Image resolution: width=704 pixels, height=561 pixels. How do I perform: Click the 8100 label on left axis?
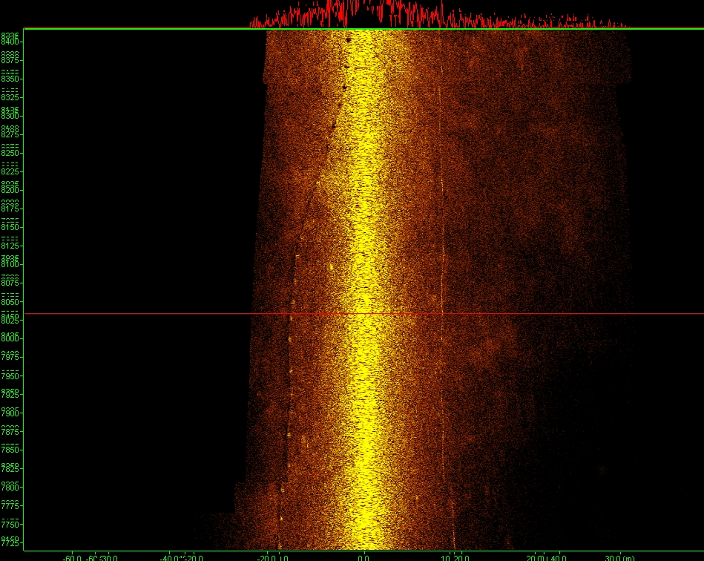[x=10, y=264]
